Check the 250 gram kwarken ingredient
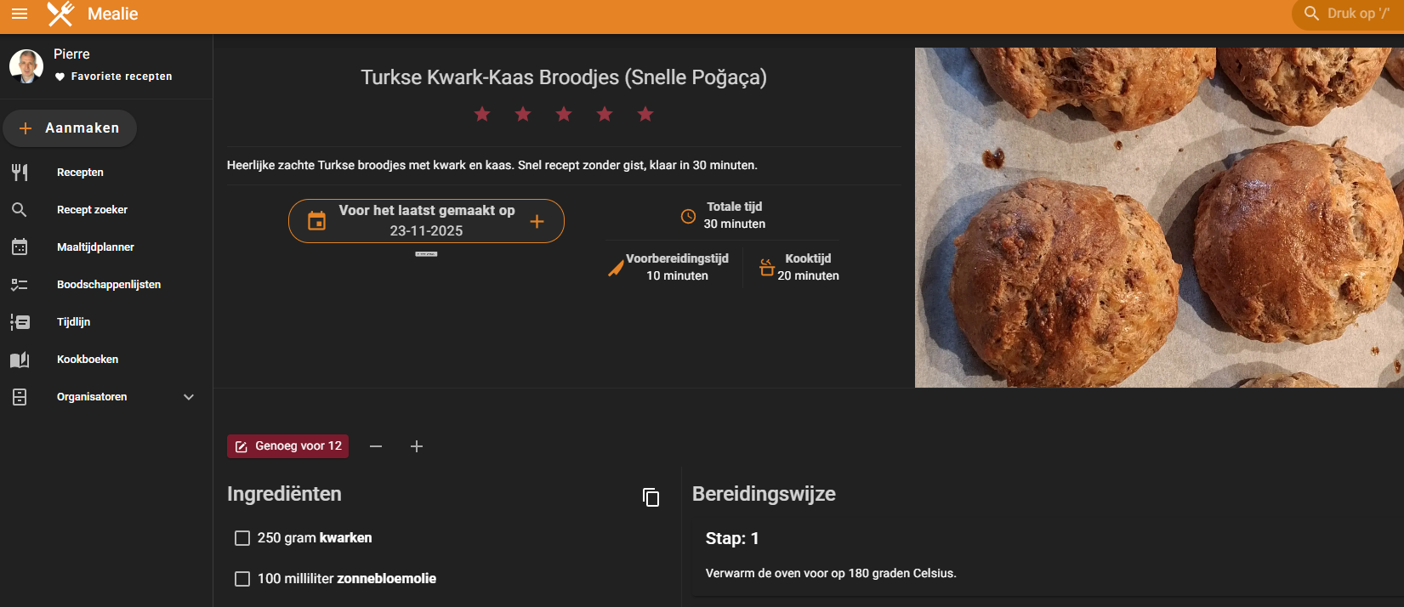 [x=242, y=538]
